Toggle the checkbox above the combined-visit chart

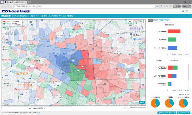pyautogui.click(x=170, y=60)
